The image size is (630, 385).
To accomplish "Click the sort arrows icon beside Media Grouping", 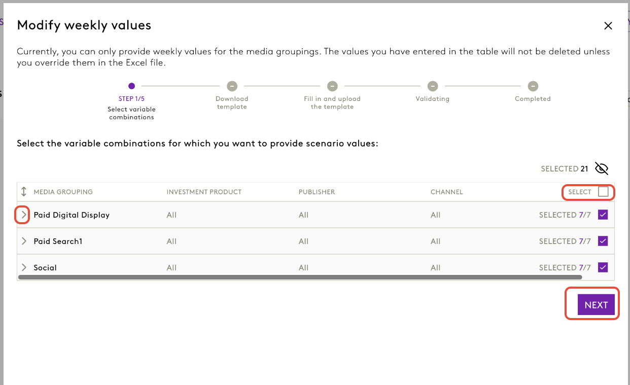I will 24,192.
